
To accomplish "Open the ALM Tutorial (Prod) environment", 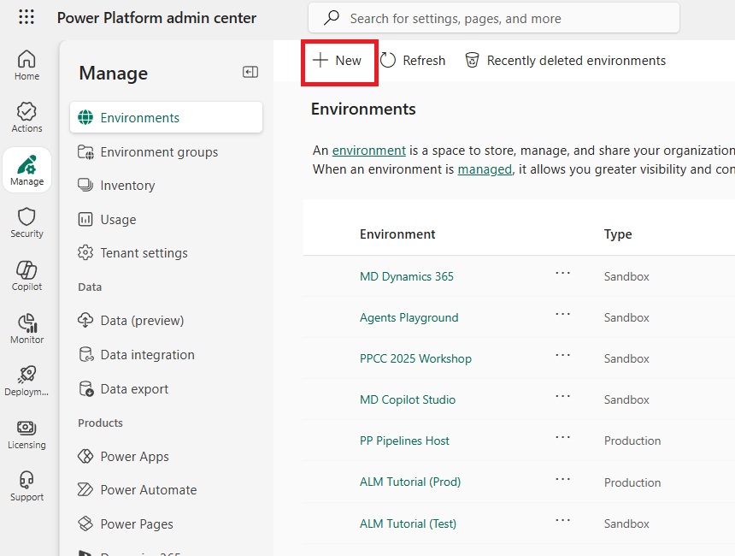I will pos(410,482).
